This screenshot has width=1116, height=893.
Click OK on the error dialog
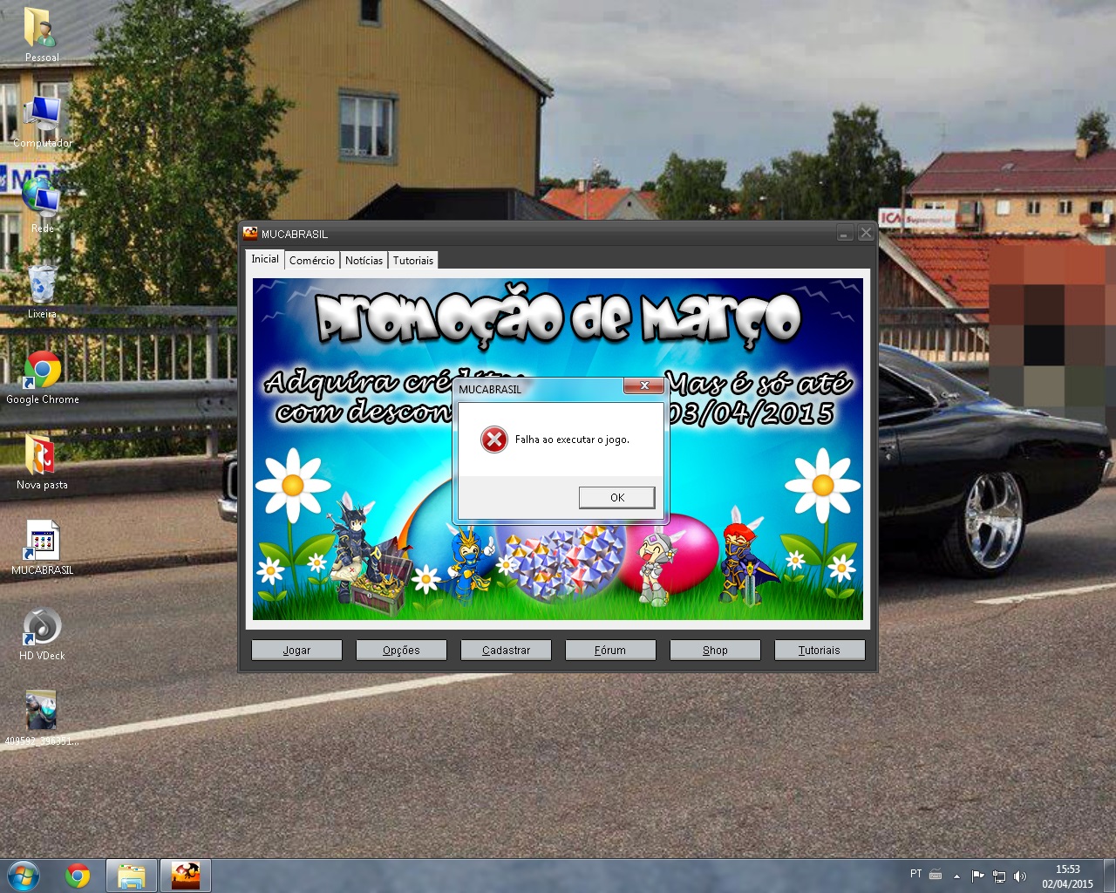click(x=616, y=497)
